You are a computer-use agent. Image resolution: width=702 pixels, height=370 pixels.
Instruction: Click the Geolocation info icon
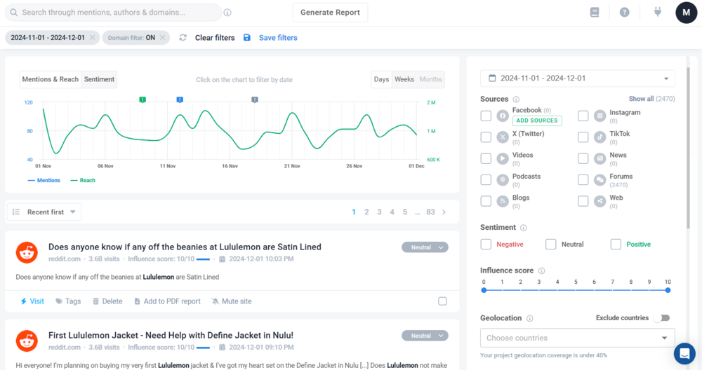point(529,318)
